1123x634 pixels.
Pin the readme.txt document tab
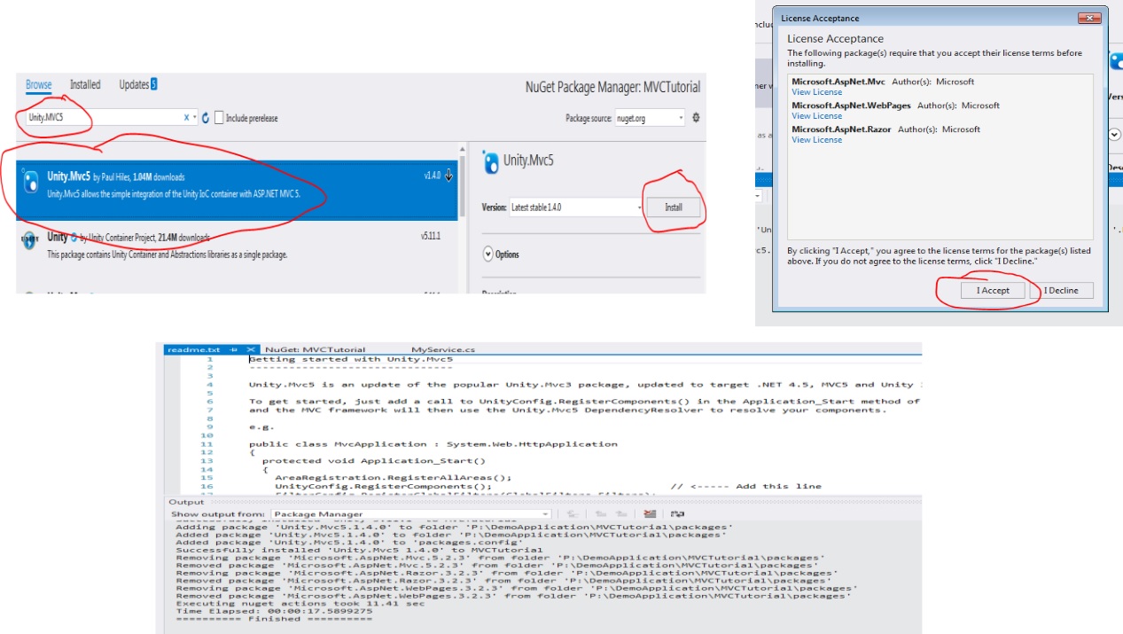236,350
